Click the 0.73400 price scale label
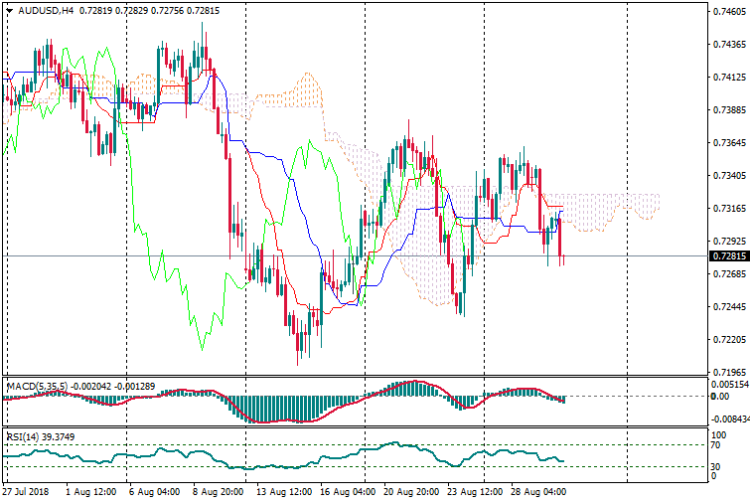Screen dimensions: 750x503 (x=729, y=176)
